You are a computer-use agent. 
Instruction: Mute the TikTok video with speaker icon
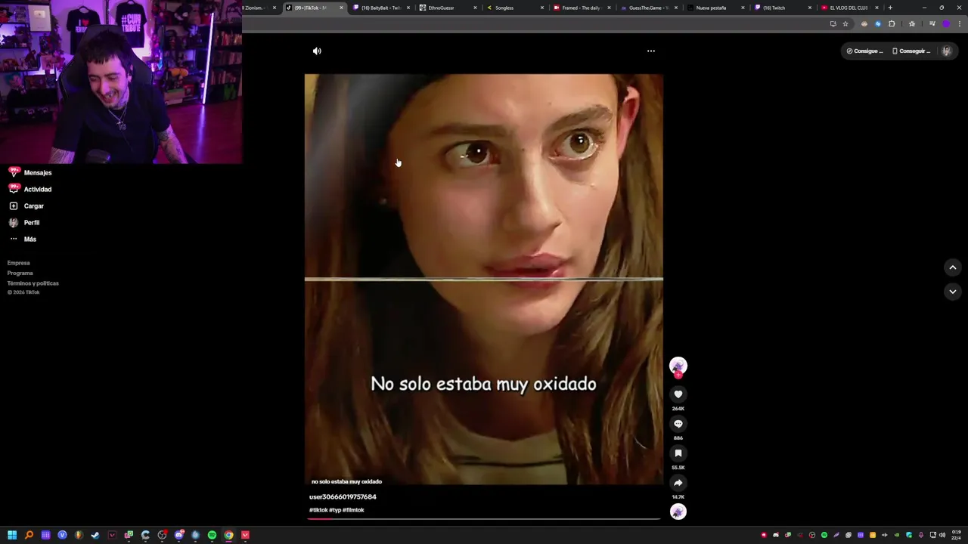(317, 51)
